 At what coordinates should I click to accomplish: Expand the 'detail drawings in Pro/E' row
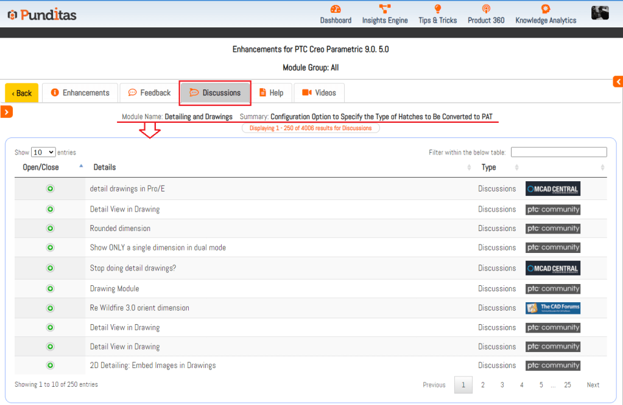[x=50, y=189]
